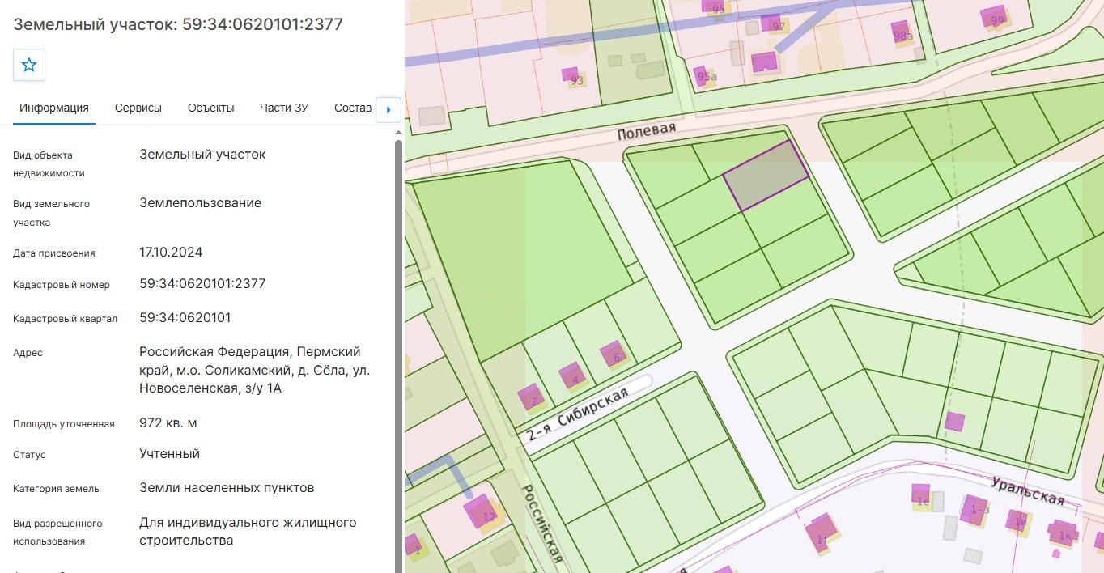This screenshot has width=1104, height=573.
Task: Click the permitted use value text
Action: pyautogui.click(x=248, y=531)
